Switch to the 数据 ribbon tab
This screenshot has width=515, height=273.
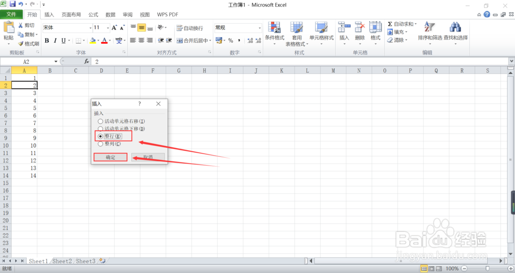110,14
